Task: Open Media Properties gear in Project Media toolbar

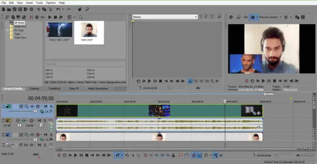Action: [37, 17]
